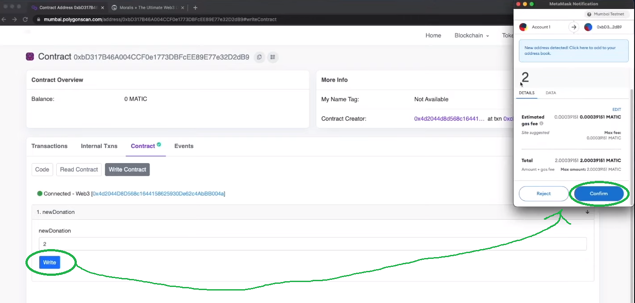Image resolution: width=635 pixels, height=303 pixels.
Task: Collapse the newDonation section arrow
Action: click(x=587, y=212)
